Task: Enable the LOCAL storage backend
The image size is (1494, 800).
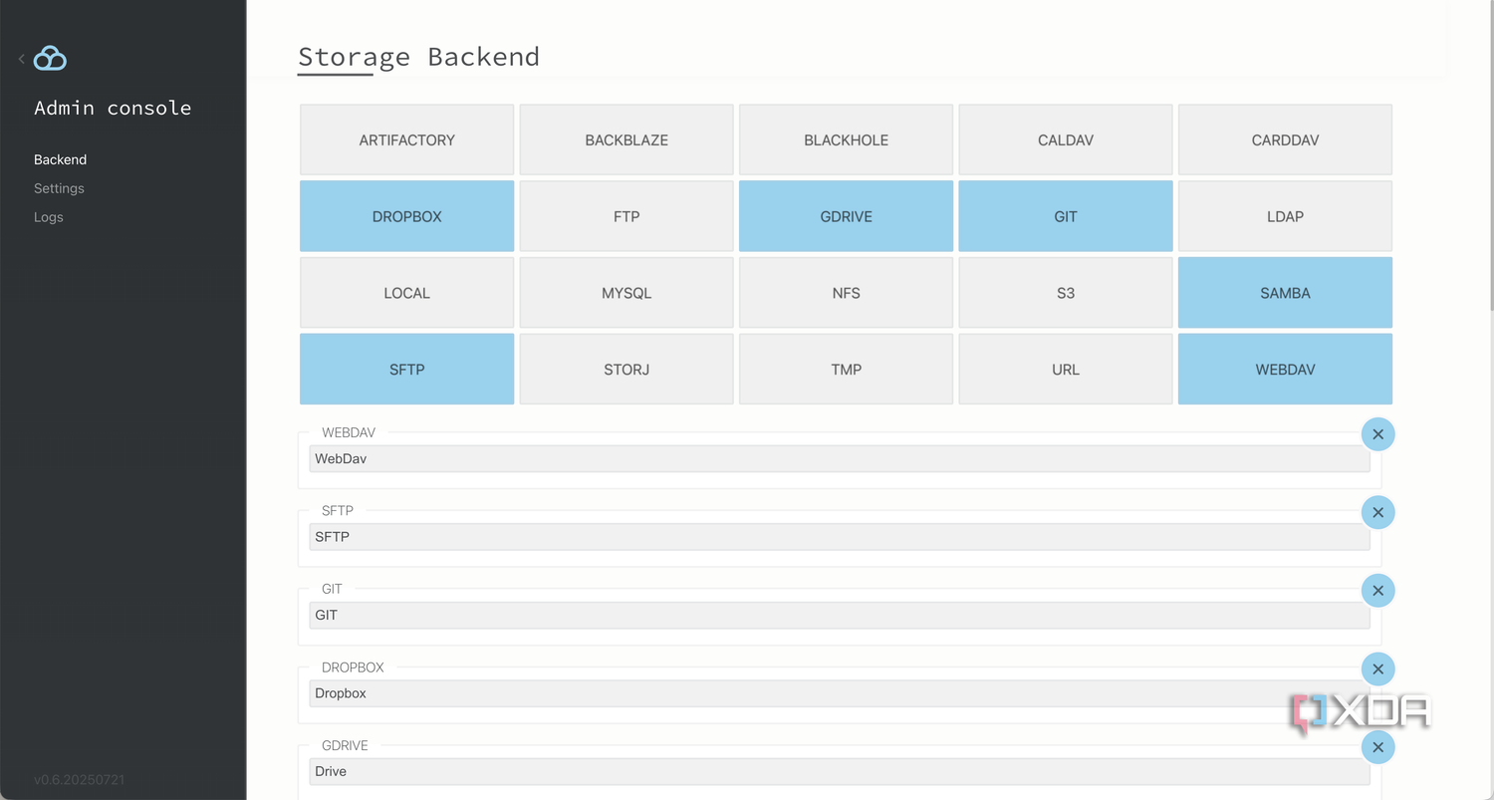Action: [406, 293]
